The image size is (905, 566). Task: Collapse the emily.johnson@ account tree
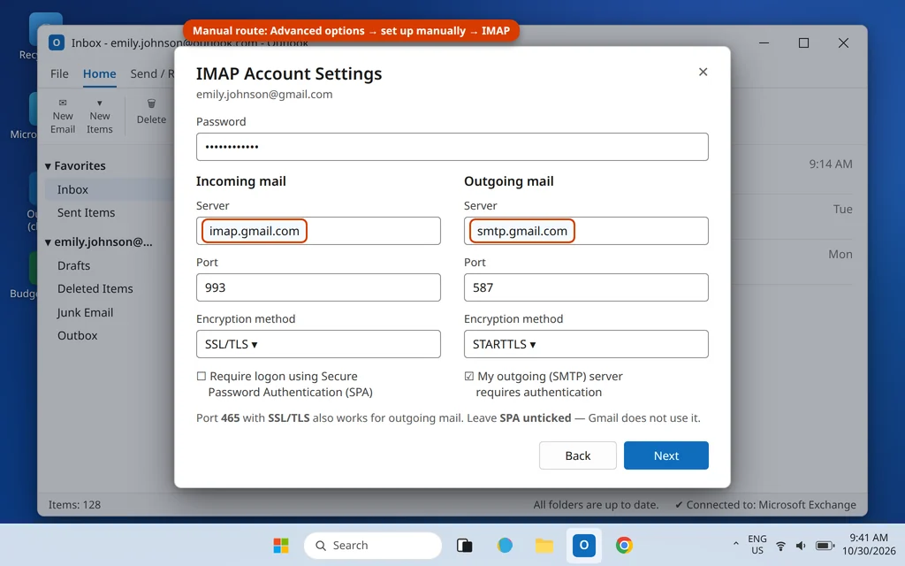pos(48,242)
